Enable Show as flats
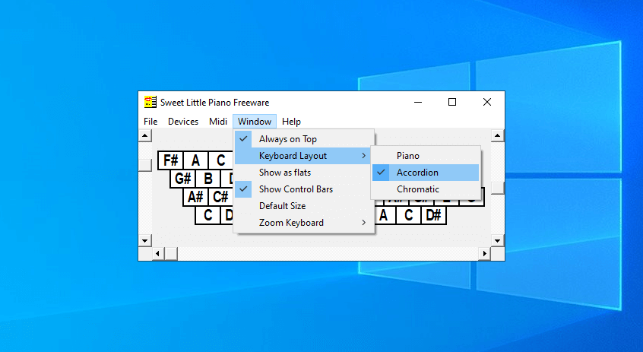The height and width of the screenshot is (352, 643). pos(304,173)
